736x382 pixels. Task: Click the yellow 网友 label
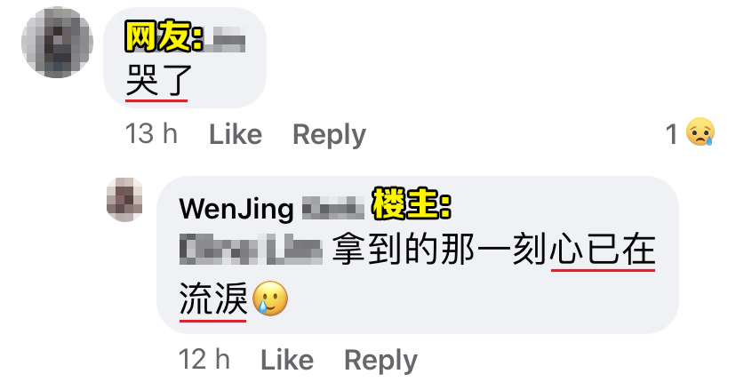click(x=164, y=36)
